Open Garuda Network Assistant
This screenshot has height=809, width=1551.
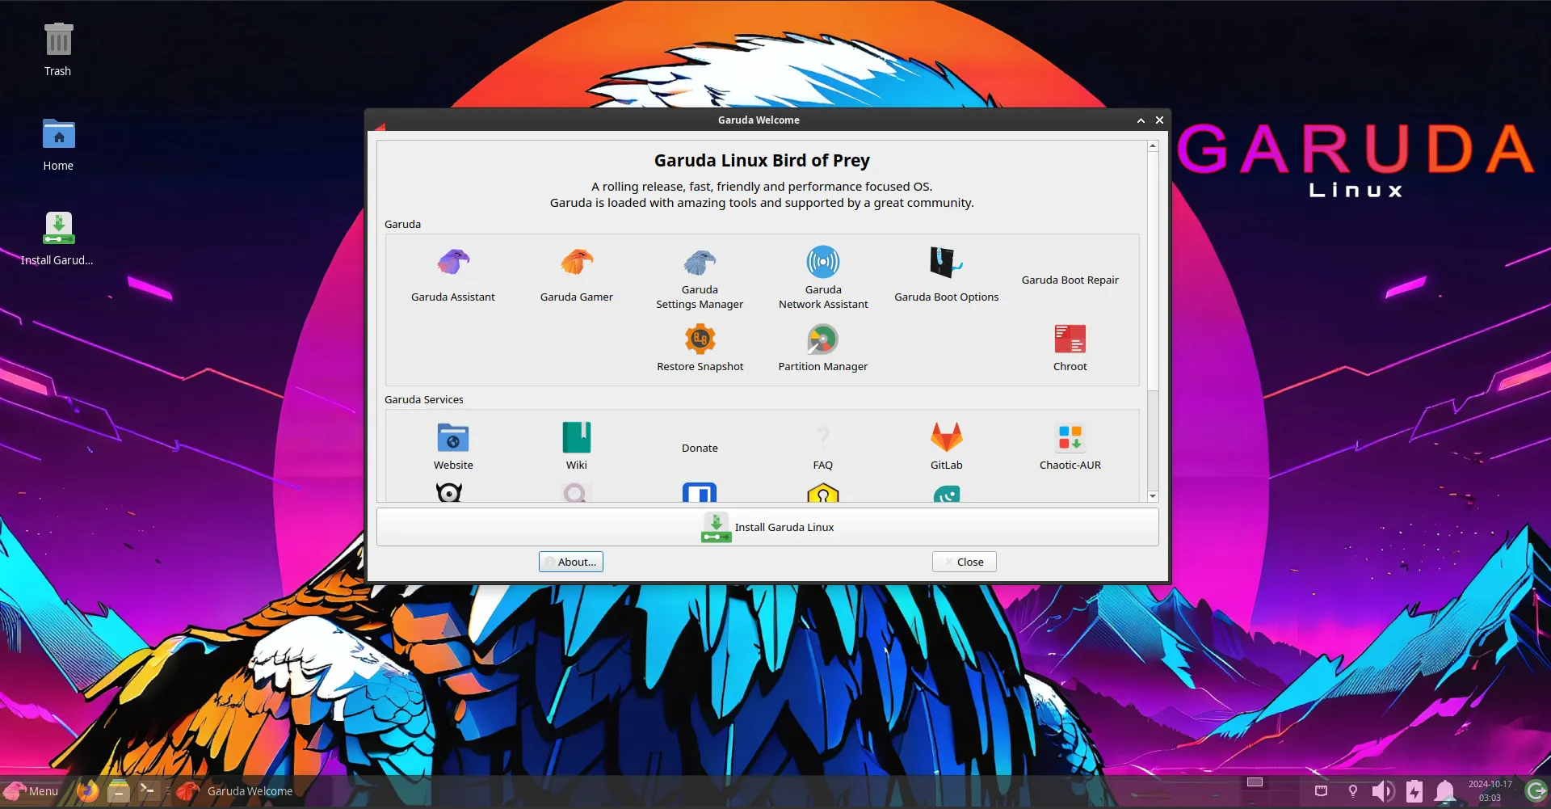(823, 279)
